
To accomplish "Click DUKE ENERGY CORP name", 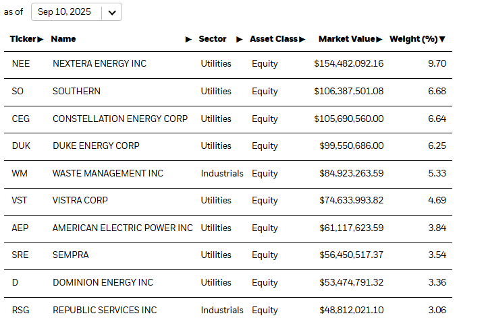I will pyautogui.click(x=96, y=145).
